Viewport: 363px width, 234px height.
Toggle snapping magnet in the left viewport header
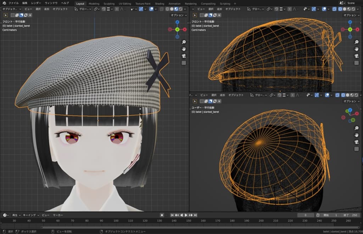pos(104,9)
